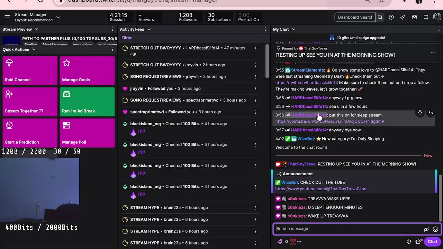Viewport: 443px width, 249px height.
Task: Open the inbox notifications icon
Action: point(414,17)
